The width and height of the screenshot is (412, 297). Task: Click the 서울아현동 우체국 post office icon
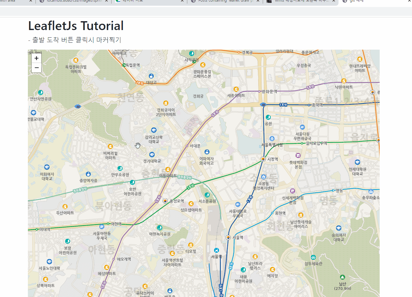102,227
